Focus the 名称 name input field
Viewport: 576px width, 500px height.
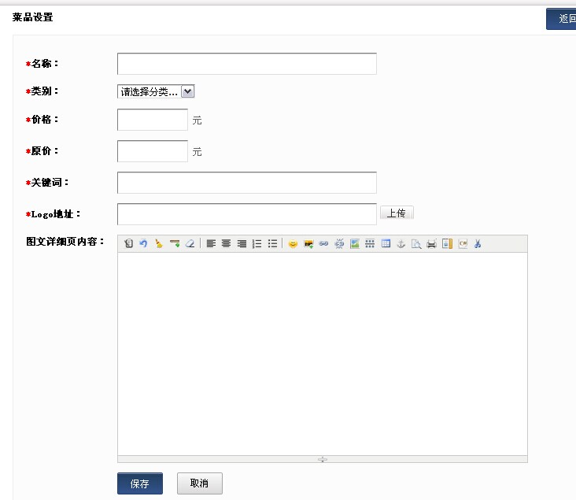[246, 64]
